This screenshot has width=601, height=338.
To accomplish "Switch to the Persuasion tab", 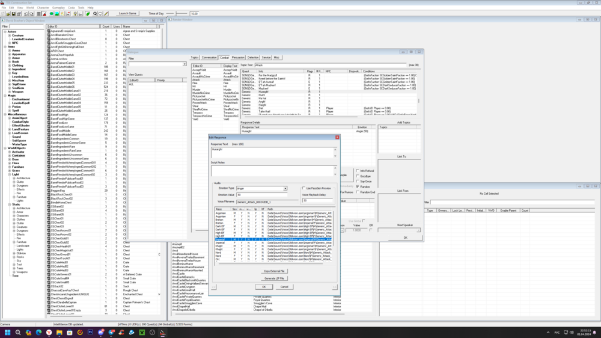I will 237,58.
